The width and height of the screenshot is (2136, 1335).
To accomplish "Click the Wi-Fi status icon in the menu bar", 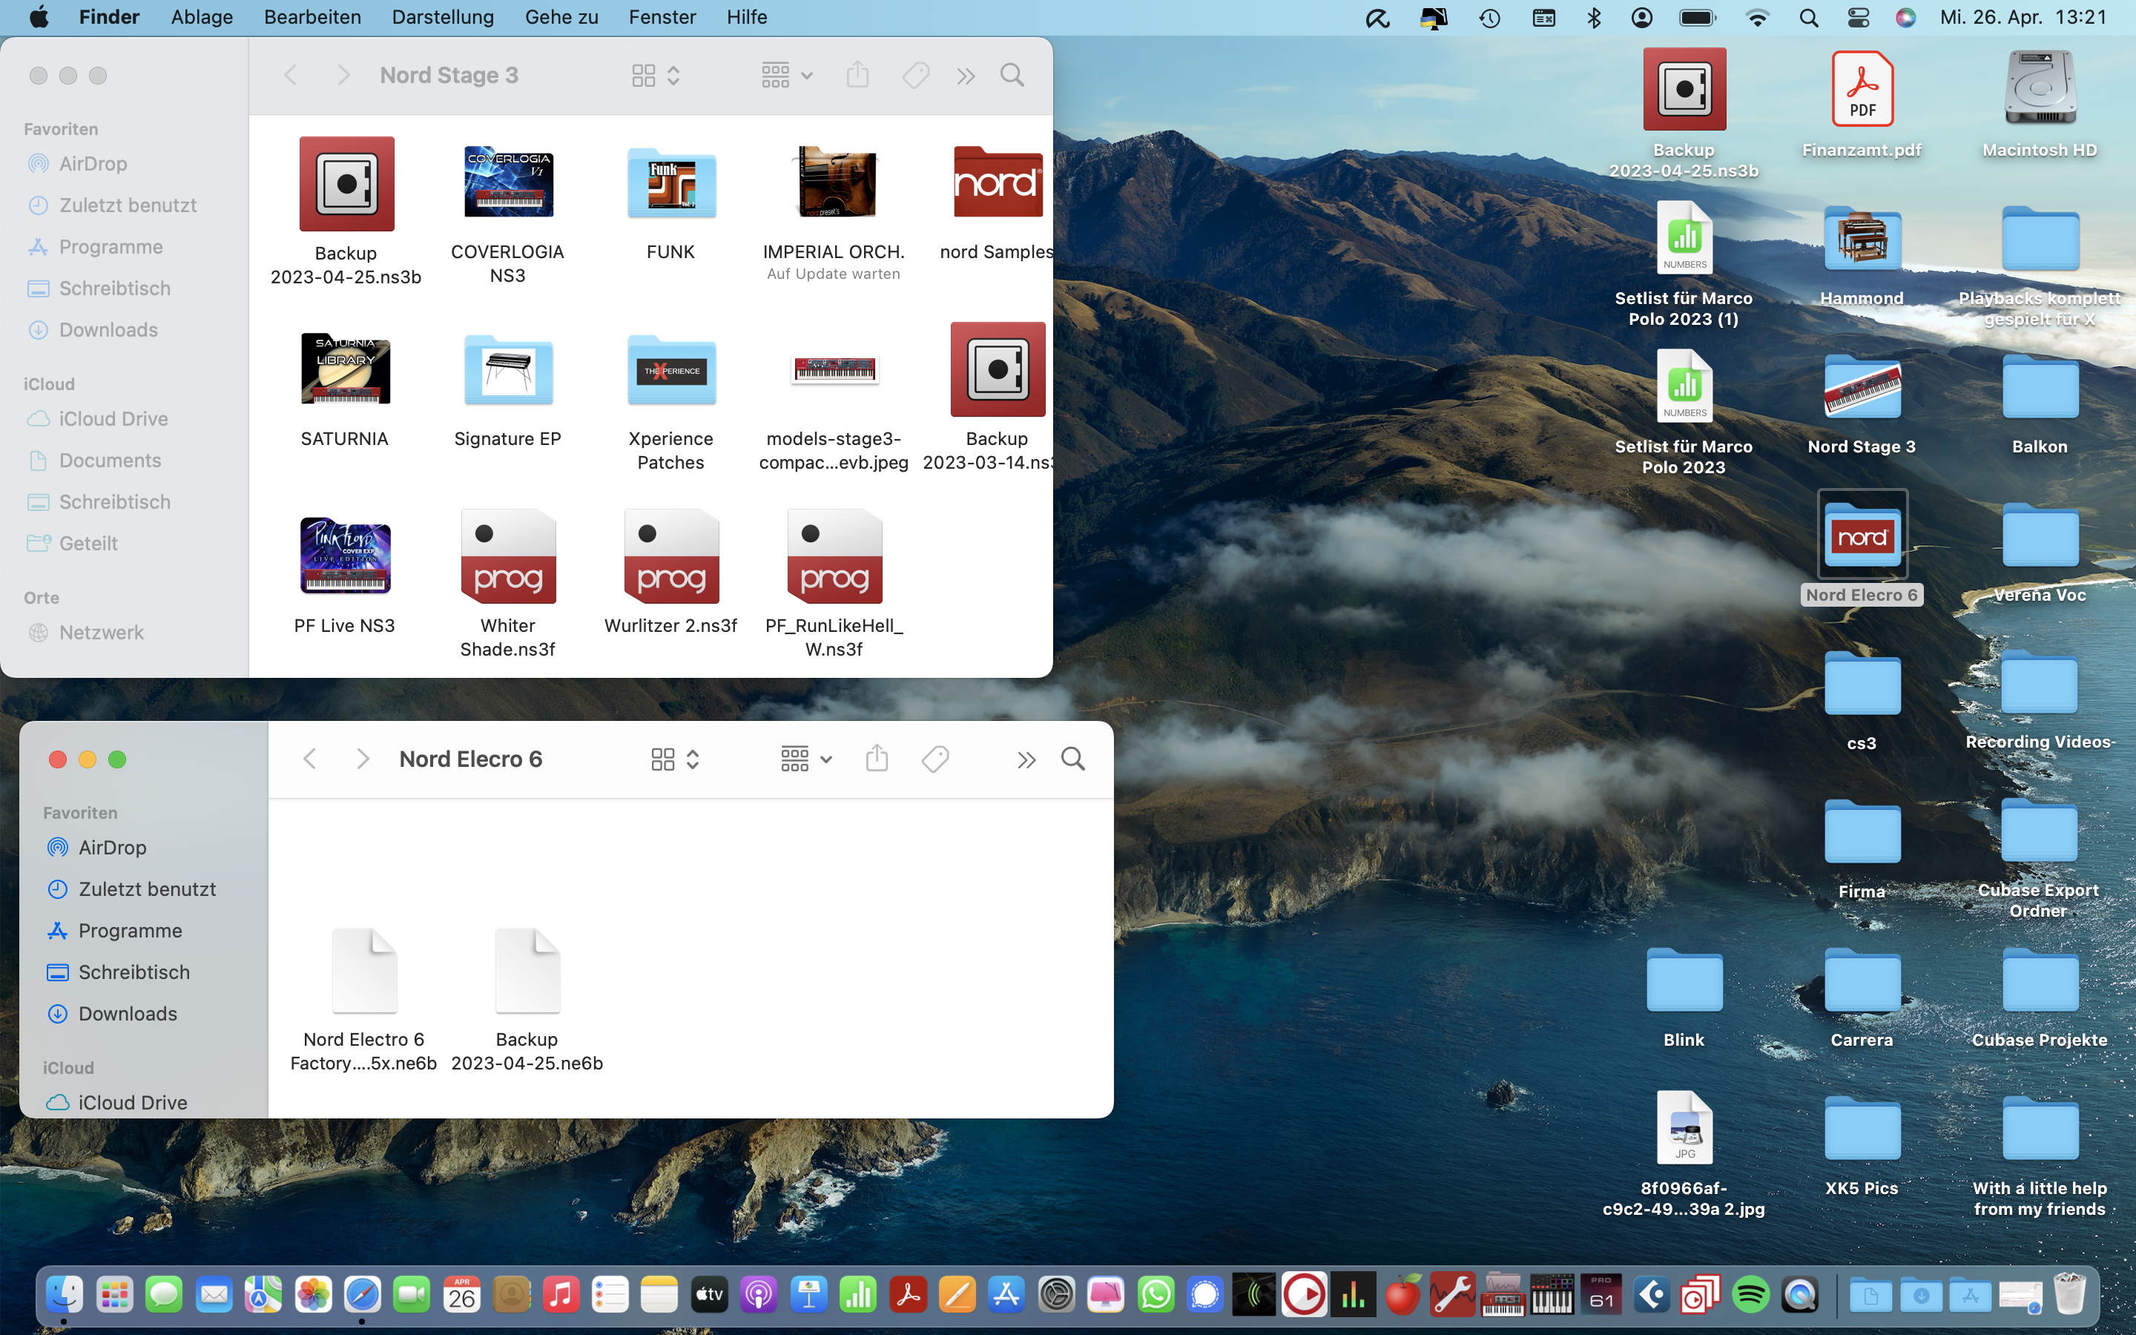I will coord(1757,18).
